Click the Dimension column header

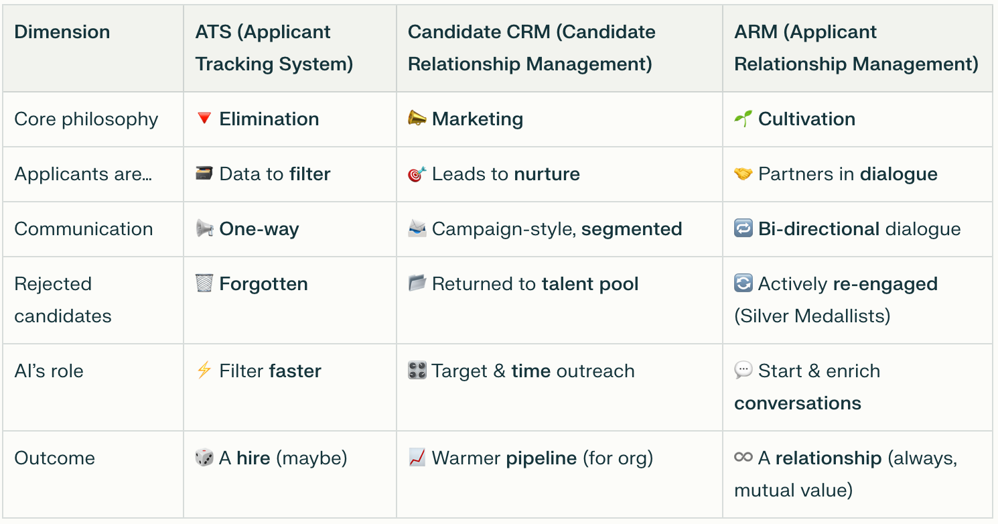pyautogui.click(x=62, y=32)
